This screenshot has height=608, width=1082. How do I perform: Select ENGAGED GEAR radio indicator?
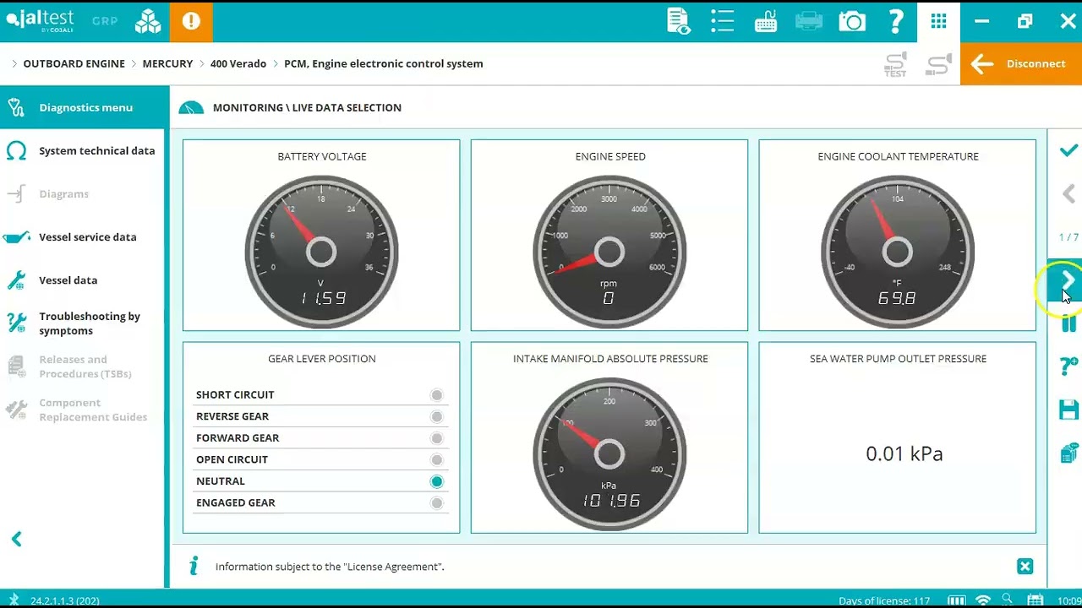click(436, 502)
